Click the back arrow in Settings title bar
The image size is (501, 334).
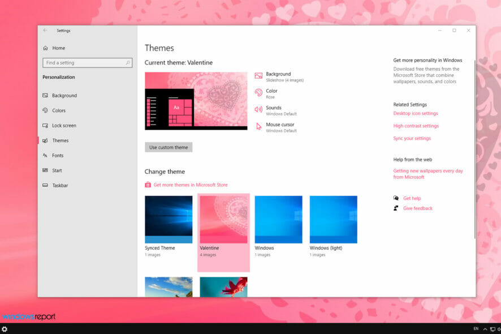point(45,31)
